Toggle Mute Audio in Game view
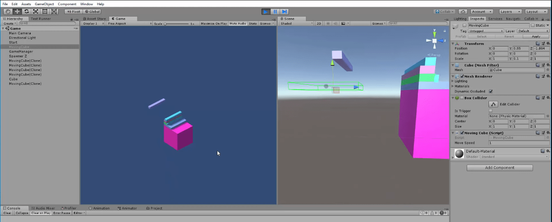 (x=238, y=23)
